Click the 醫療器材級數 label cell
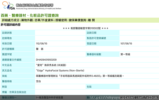The width and height of the screenshot is (159, 100). (103, 54)
